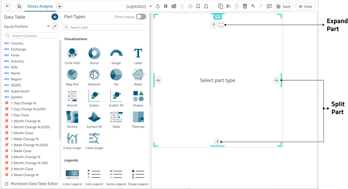Select the Circle Pack visualization
348x189 pixels.
pos(72,56)
